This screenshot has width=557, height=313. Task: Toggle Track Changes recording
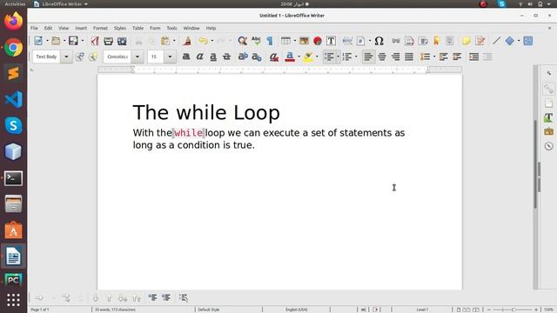point(480,41)
